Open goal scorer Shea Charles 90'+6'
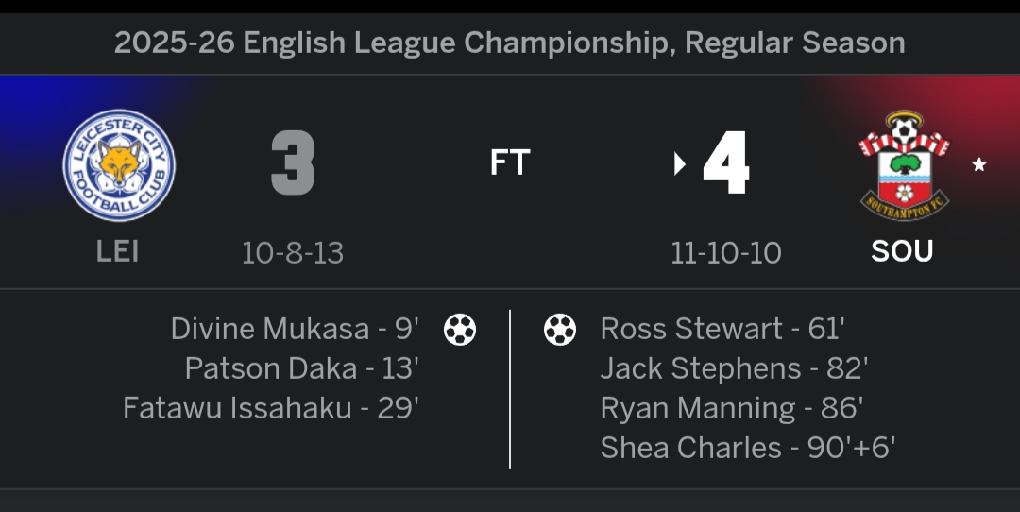 point(748,448)
